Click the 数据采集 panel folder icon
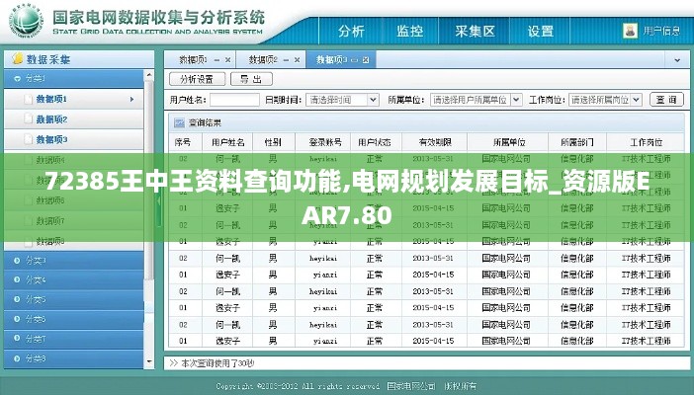This screenshot has width=694, height=395. pyautogui.click(x=18, y=58)
